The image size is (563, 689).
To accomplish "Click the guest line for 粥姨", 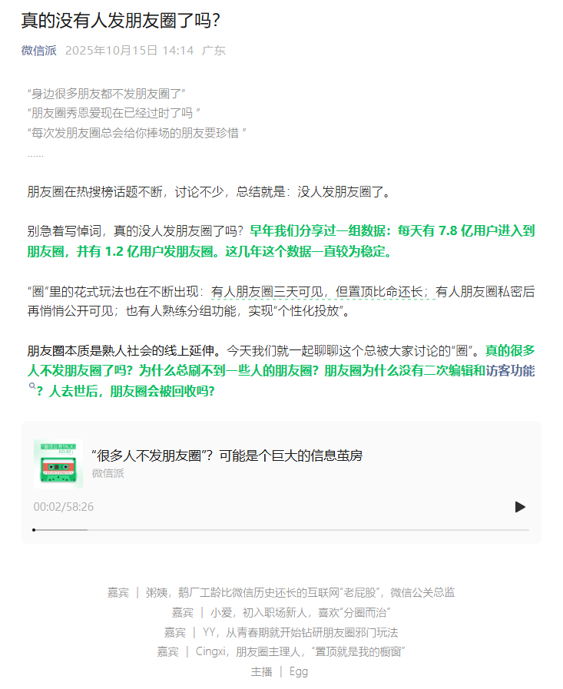I will pyautogui.click(x=281, y=593).
